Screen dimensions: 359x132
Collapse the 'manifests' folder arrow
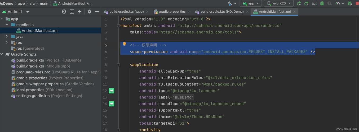pos(7,25)
